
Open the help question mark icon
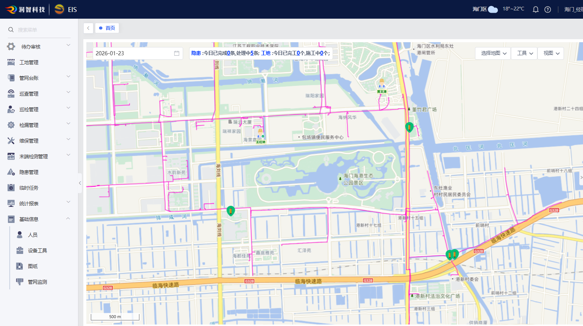[547, 9]
